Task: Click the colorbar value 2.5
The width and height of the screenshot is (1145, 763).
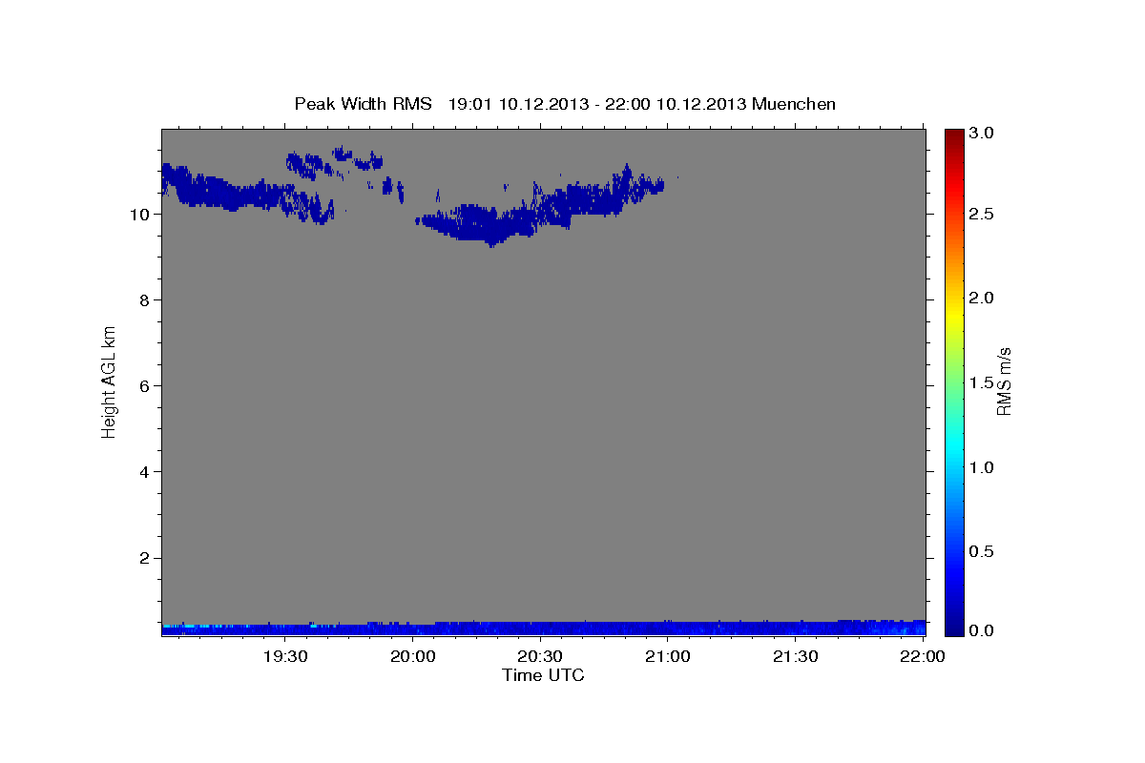Action: pos(983,215)
